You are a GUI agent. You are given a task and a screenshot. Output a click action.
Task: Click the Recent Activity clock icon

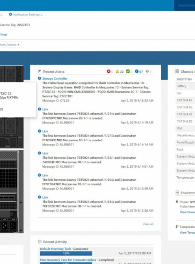point(39,242)
